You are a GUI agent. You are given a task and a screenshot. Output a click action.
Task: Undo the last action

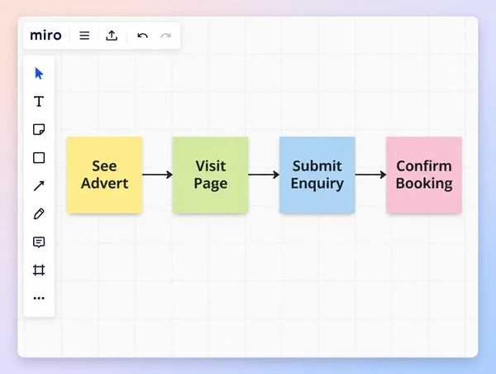point(143,36)
